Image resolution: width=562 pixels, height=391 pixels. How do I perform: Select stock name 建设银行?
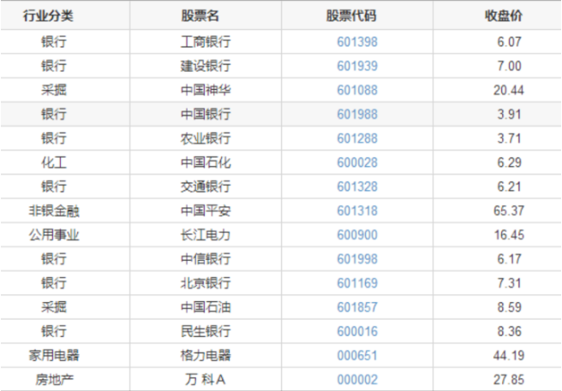(206, 66)
